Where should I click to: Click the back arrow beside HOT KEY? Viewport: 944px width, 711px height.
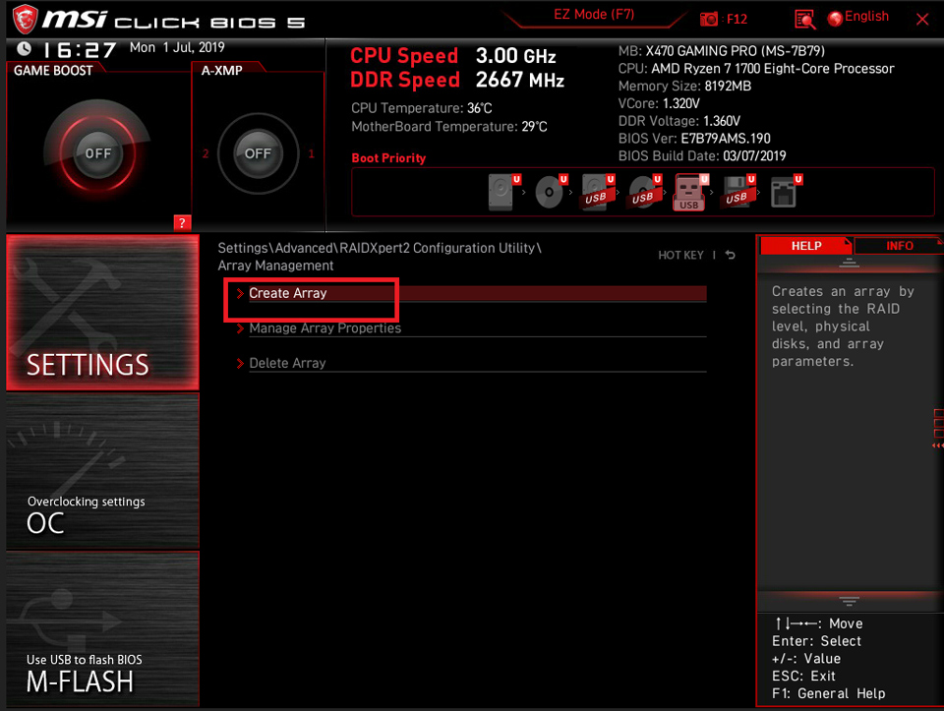(731, 255)
